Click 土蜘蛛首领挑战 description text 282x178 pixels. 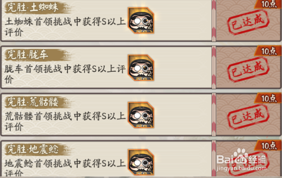(65, 27)
